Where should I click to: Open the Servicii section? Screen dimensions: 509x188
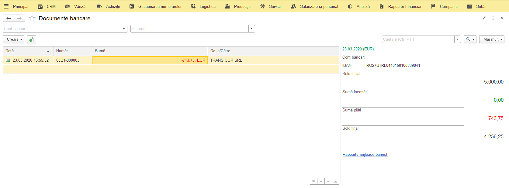coord(275,6)
